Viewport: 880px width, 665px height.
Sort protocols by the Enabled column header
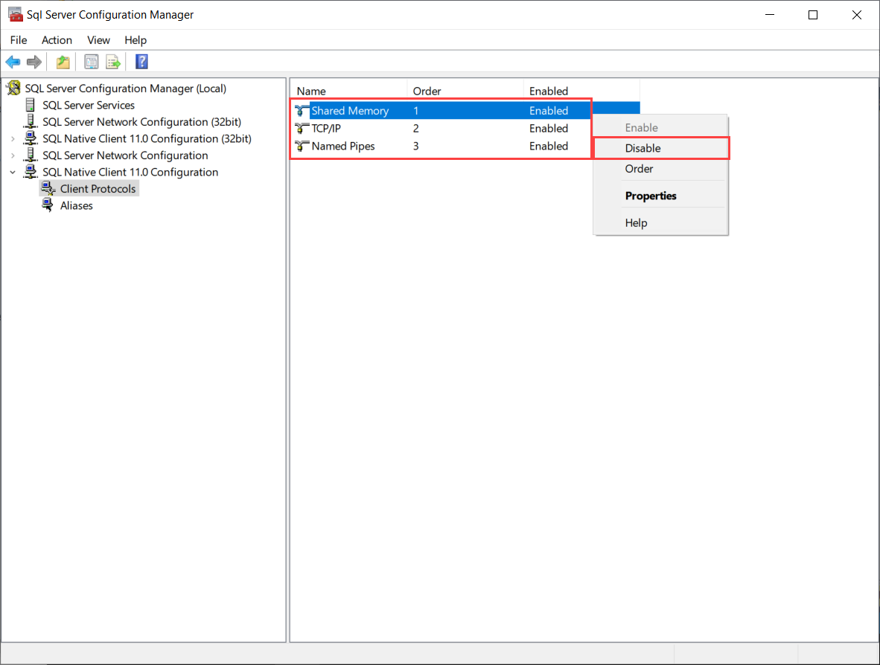pos(549,91)
